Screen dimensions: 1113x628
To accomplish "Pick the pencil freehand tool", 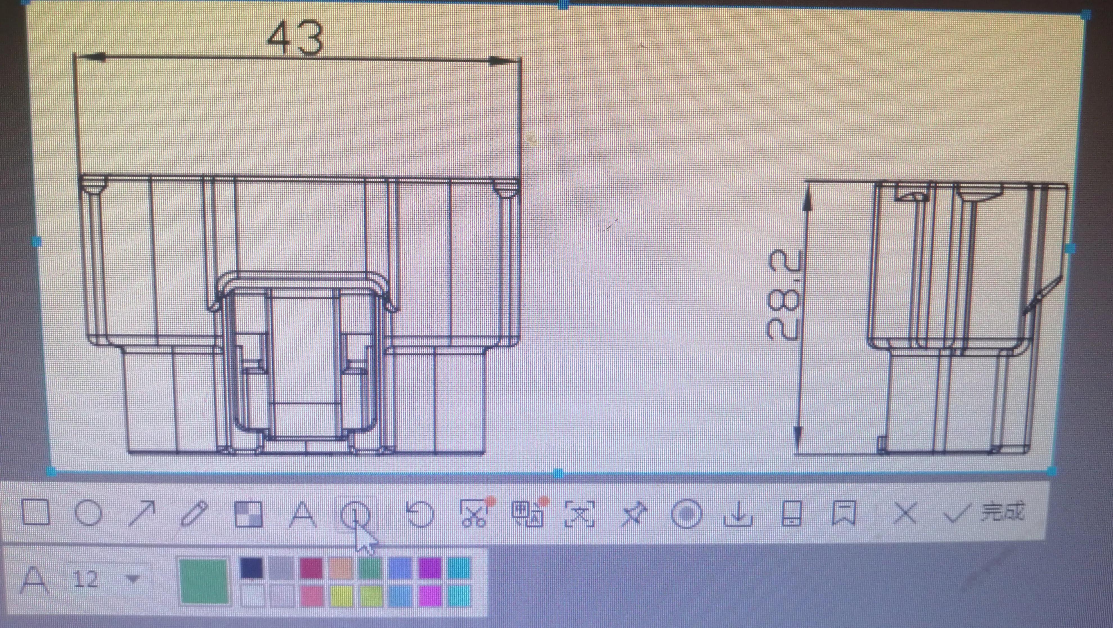I will pyautogui.click(x=194, y=514).
